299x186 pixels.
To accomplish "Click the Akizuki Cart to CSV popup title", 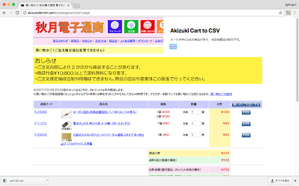I will click(195, 31).
